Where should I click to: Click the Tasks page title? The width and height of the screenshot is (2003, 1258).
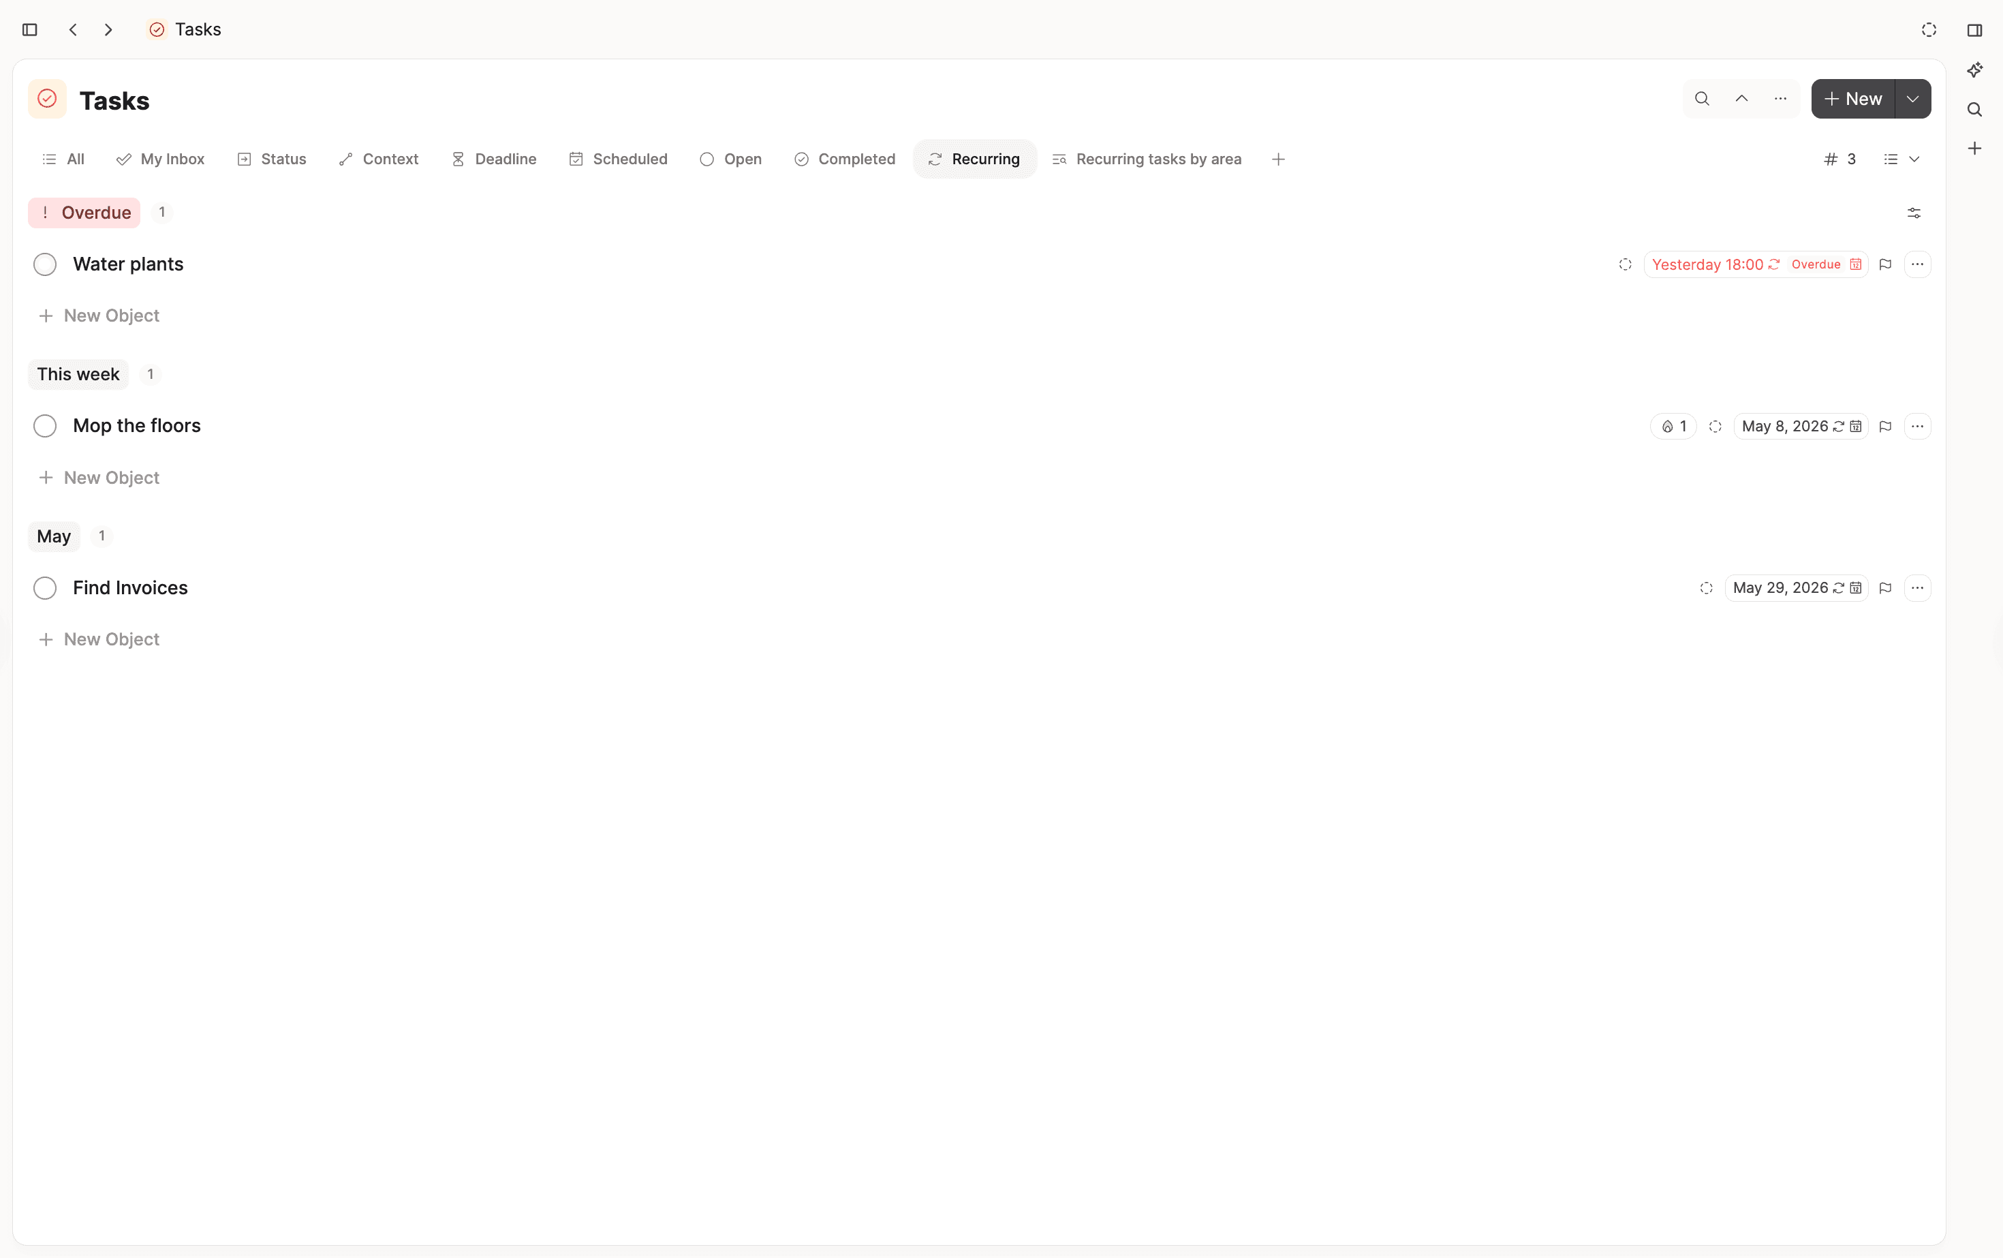coord(114,101)
